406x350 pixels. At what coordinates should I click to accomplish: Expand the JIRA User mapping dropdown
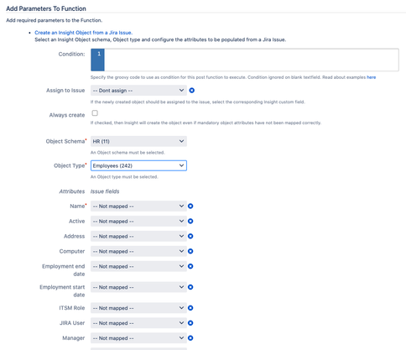pyautogui.click(x=138, y=323)
